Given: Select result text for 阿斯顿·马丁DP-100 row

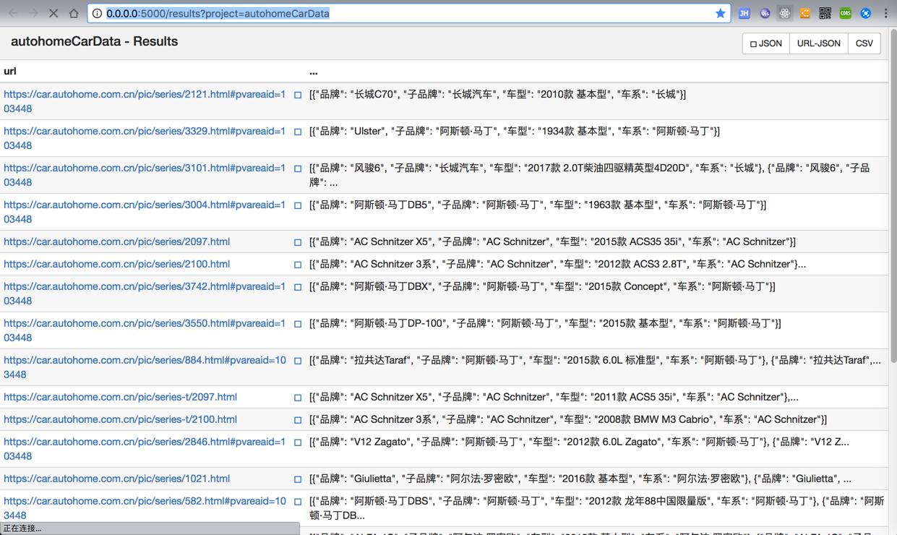Looking at the screenshot, I should tap(544, 323).
